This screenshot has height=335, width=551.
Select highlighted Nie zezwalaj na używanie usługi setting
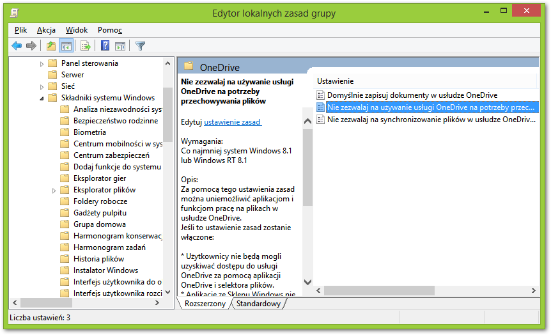coord(431,107)
